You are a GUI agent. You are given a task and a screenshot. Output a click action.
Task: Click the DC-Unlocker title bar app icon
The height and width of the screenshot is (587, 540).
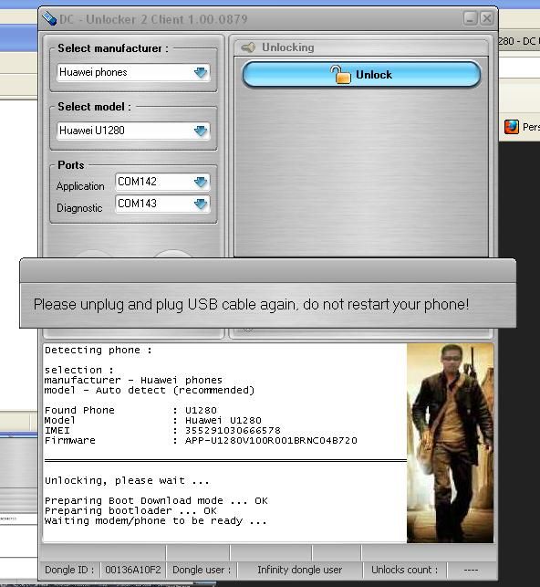click(x=49, y=18)
